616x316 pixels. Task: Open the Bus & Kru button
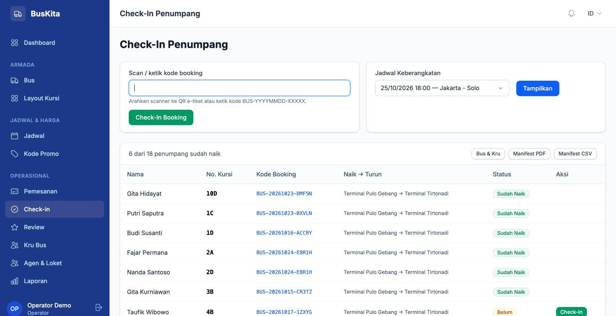488,154
